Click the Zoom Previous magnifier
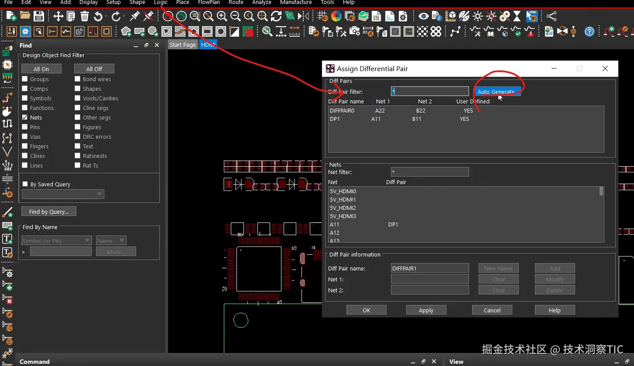634x366 pixels. 249,17
